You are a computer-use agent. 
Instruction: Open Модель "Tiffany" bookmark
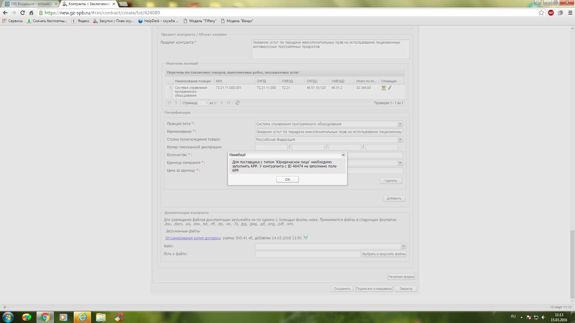point(200,21)
